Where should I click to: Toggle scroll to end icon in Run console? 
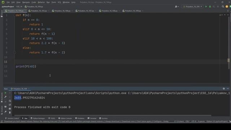click(10, 105)
